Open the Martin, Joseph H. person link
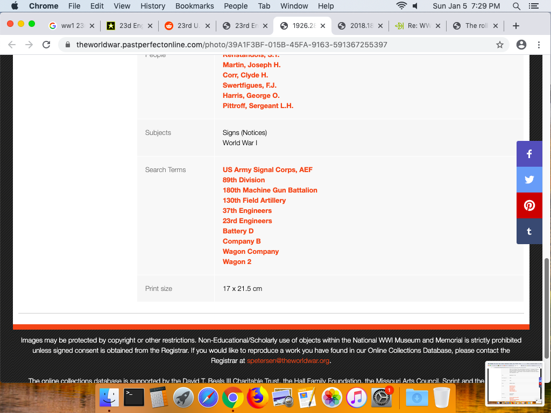551x413 pixels. pos(251,65)
